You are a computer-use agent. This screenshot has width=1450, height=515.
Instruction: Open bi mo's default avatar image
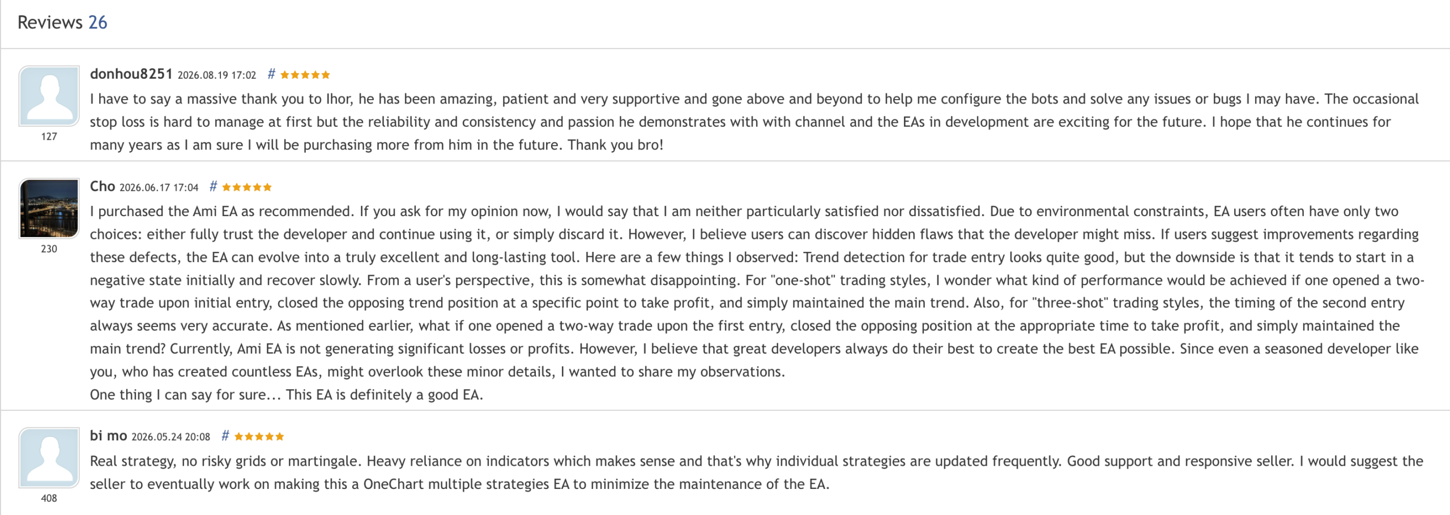tap(49, 457)
